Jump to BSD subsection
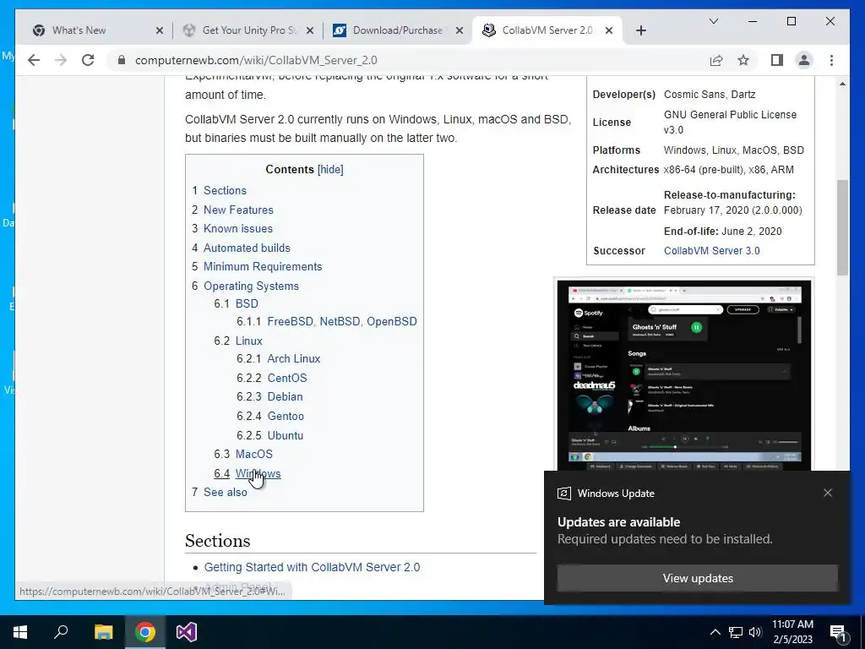 tap(247, 303)
